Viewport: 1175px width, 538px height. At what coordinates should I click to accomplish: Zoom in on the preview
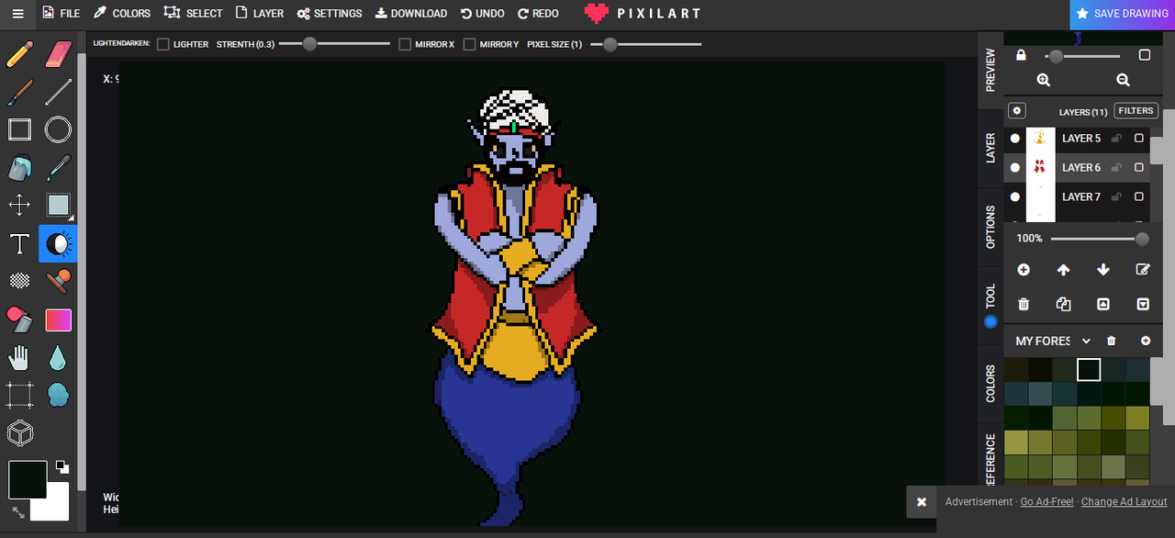(x=1044, y=80)
